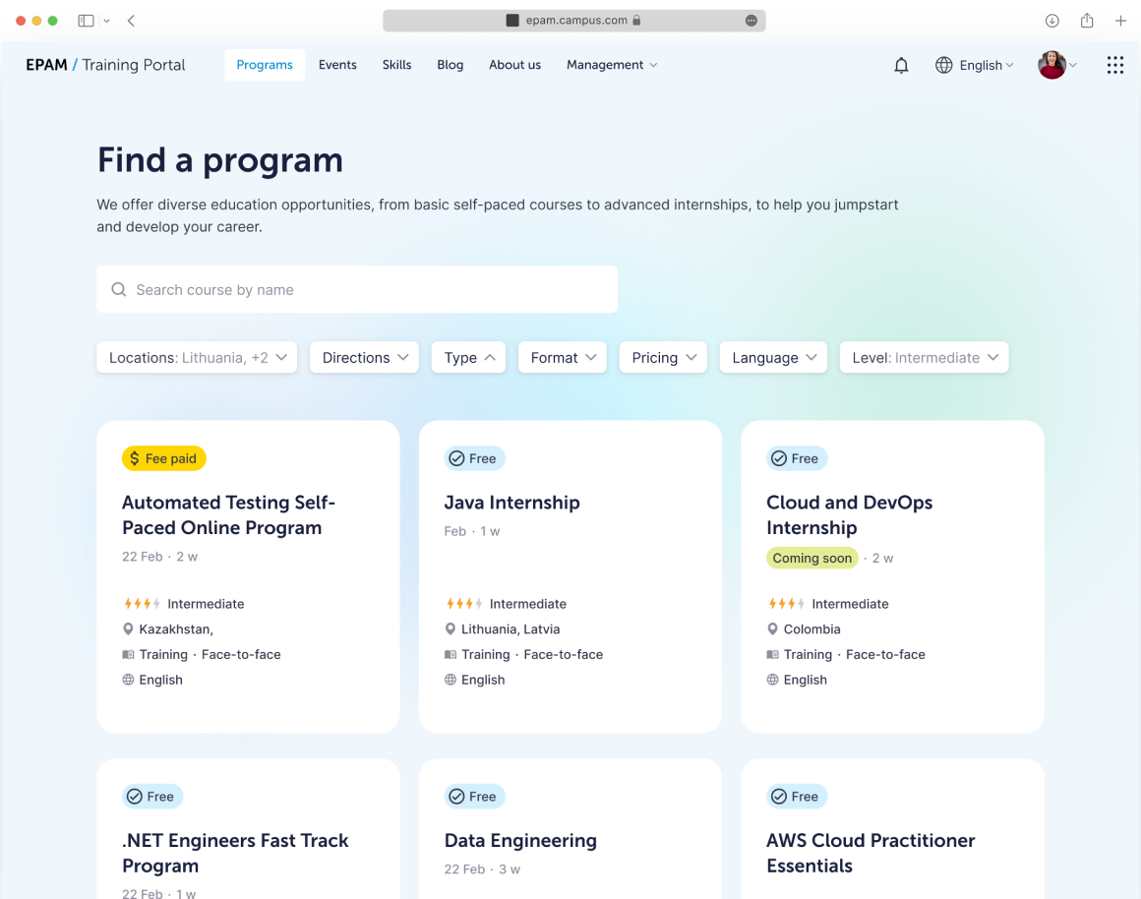Open a new tab with plus icon

coord(1120,21)
